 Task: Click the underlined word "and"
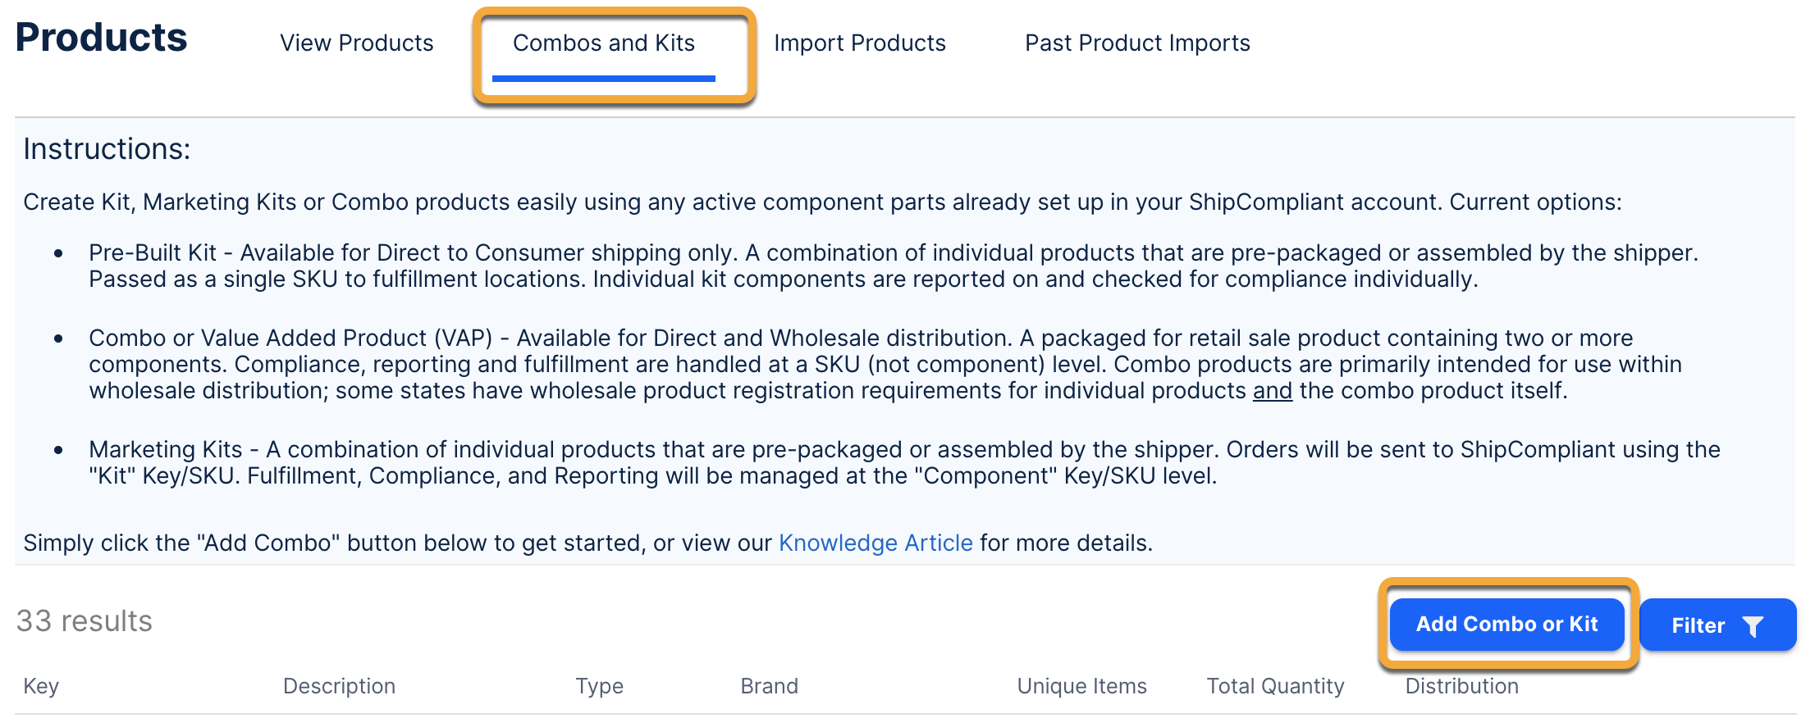pos(1272,391)
